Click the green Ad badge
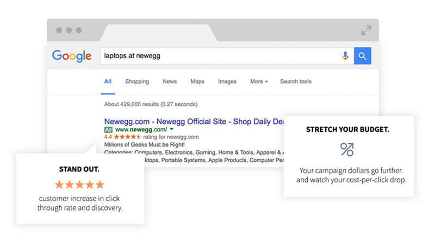Screen dimensions: 435x241 click(x=108, y=130)
